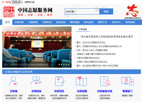Expand the 新闻文章 search category dropdown

[71, 12]
